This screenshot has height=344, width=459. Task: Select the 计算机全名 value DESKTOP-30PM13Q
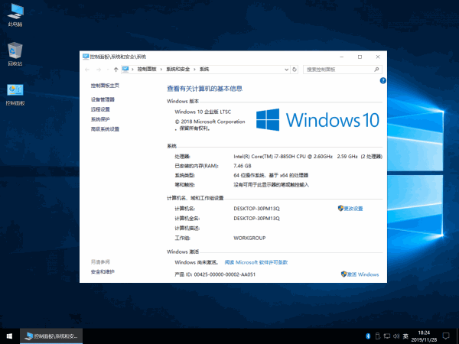(256, 218)
